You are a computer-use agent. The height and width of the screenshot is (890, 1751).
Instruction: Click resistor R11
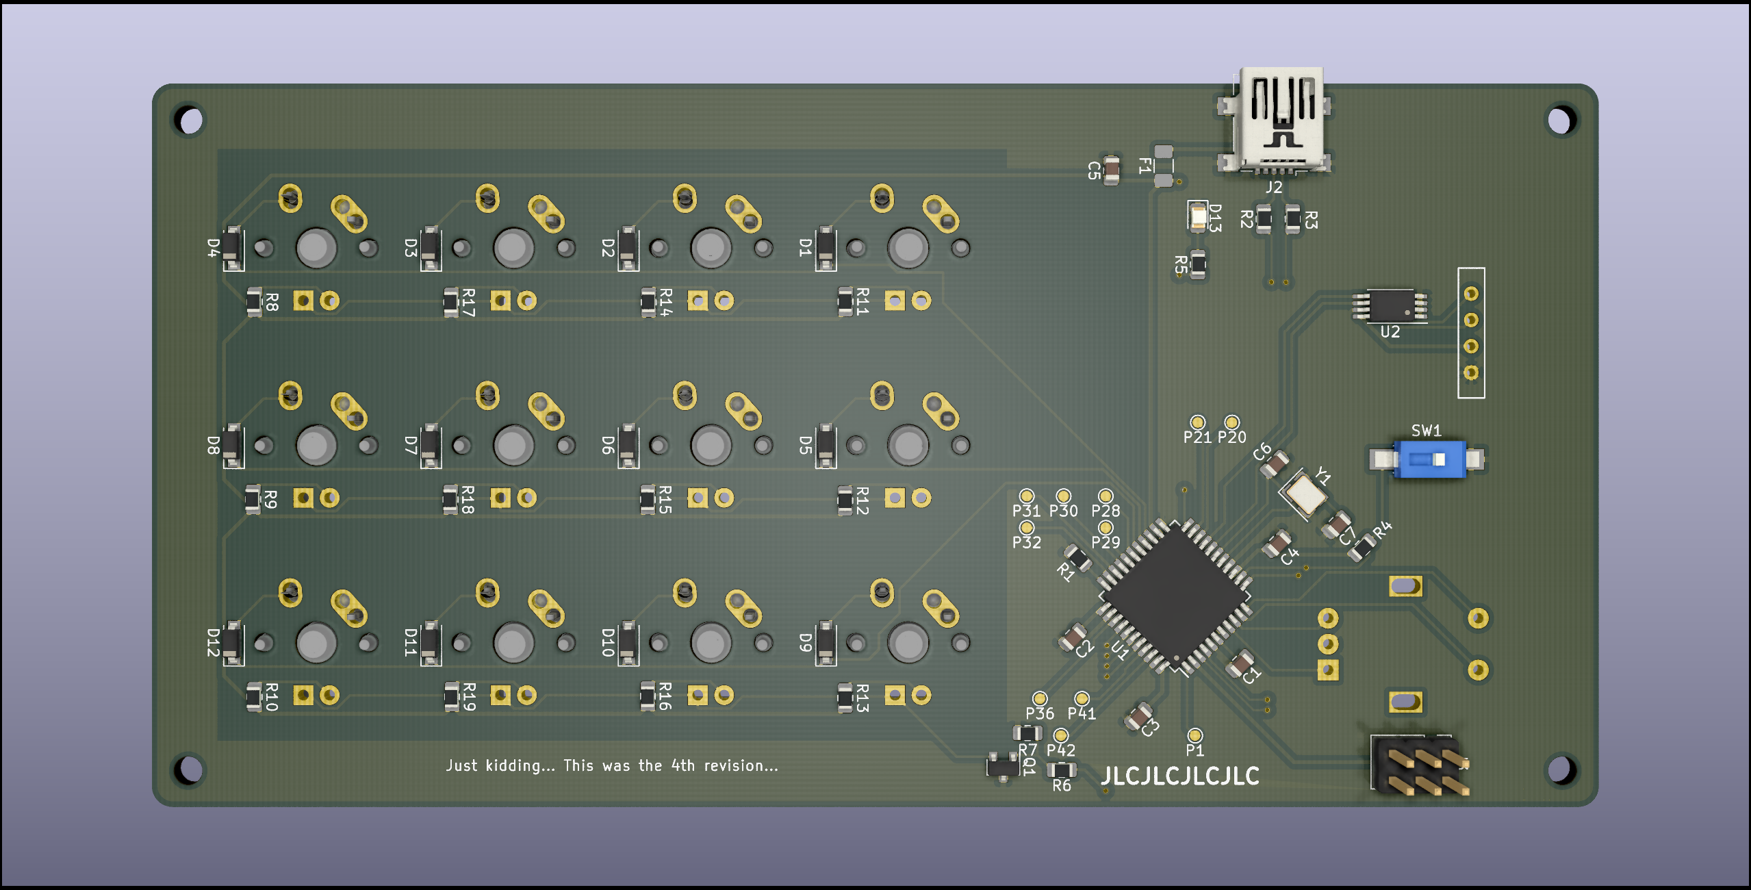(845, 302)
